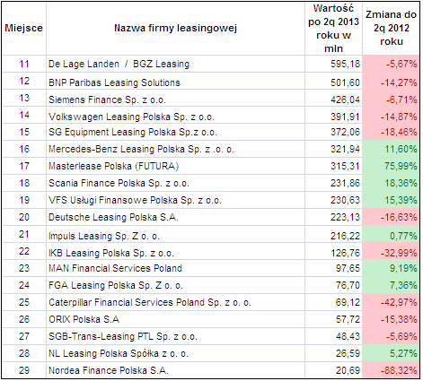
Task: Click the 'Wartość po 2q 2013 roku w mln' header
Action: 333,29
